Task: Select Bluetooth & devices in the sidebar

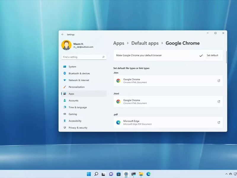Action: (84, 73)
